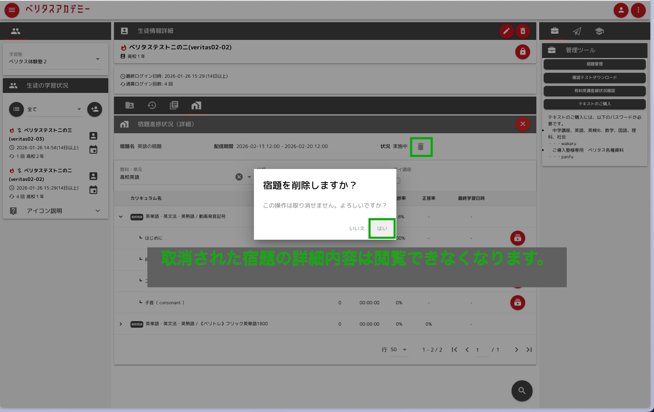Select the students group tab in sidebar
The height and width of the screenshot is (412, 654).
point(16,31)
